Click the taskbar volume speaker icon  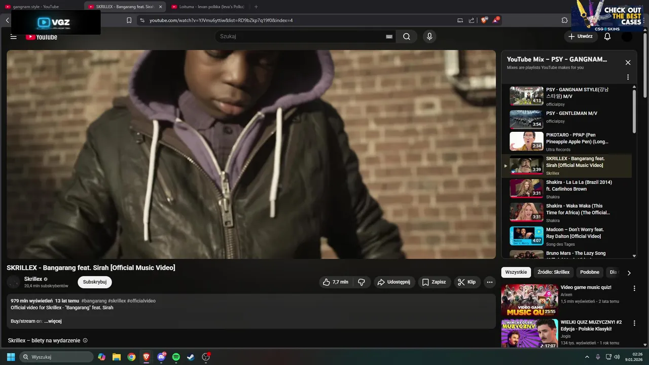pos(617,357)
